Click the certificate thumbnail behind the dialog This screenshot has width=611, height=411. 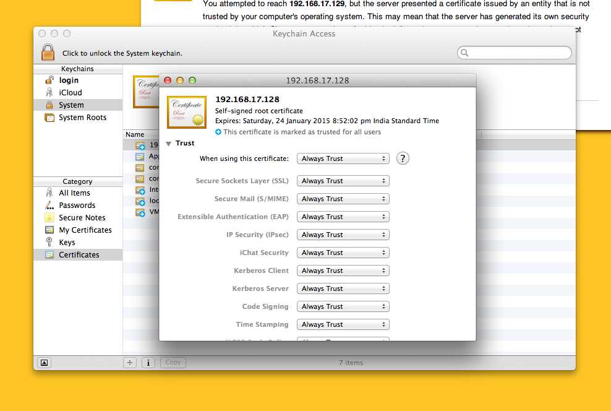click(146, 92)
